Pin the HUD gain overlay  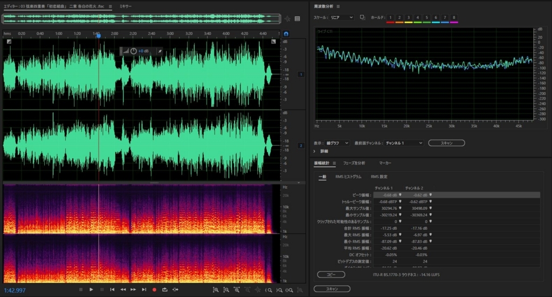(160, 51)
